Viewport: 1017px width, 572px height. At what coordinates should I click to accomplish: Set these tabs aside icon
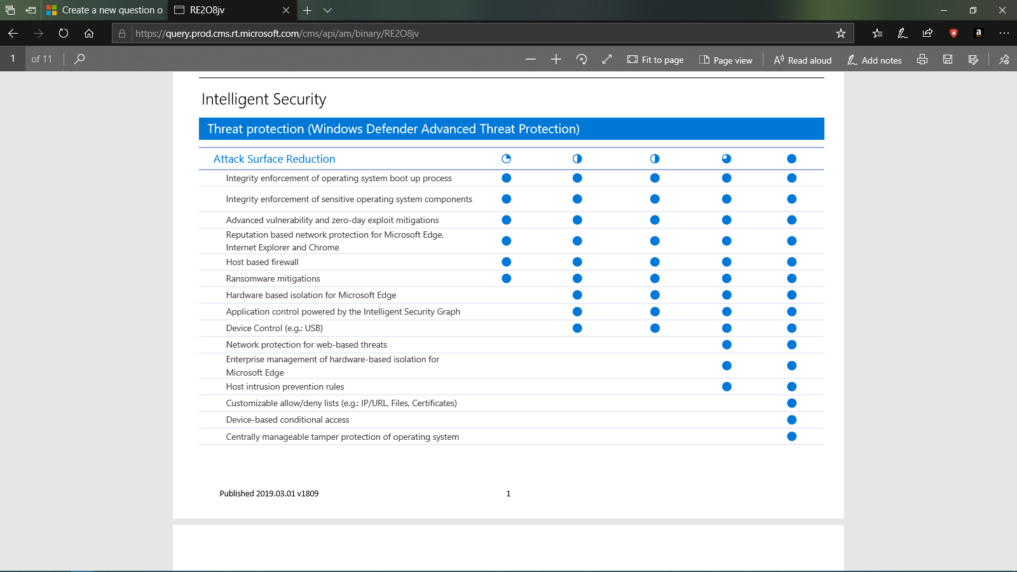(x=31, y=10)
